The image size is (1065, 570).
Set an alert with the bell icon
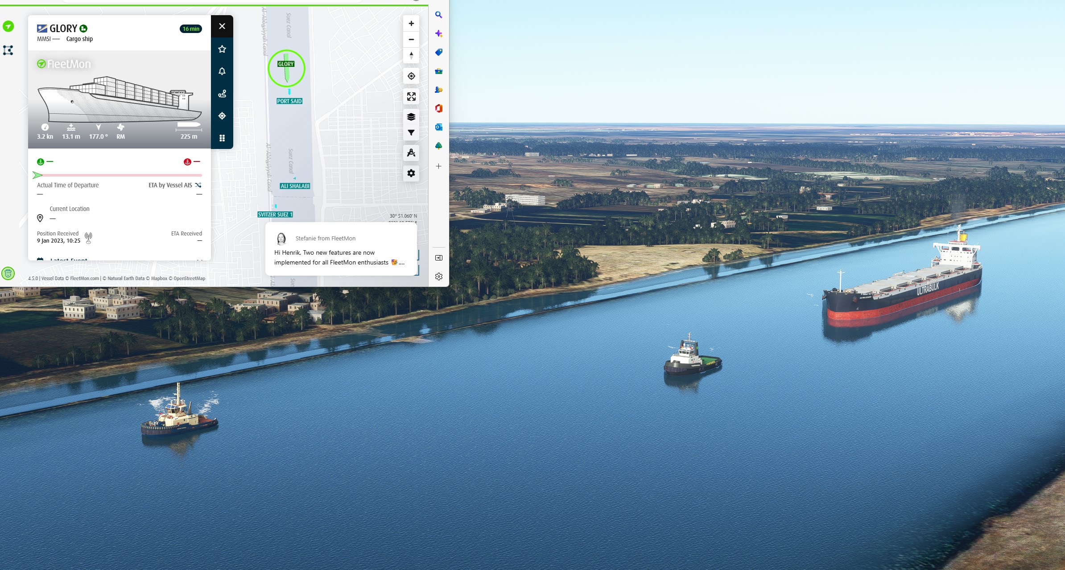pos(222,71)
